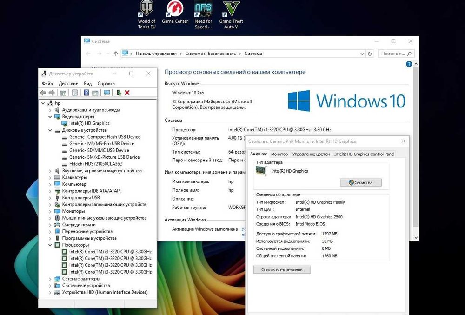Click Система и безопасность breadcrumb

click(x=211, y=54)
